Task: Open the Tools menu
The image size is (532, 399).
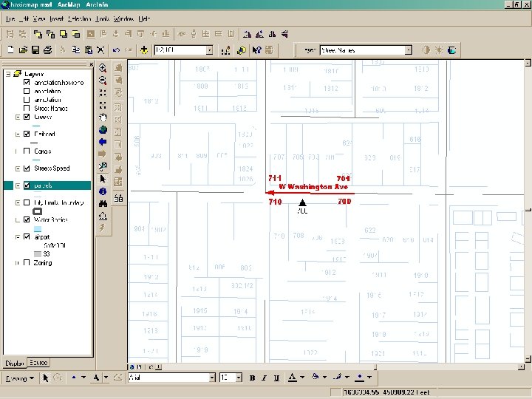Action: [102, 19]
